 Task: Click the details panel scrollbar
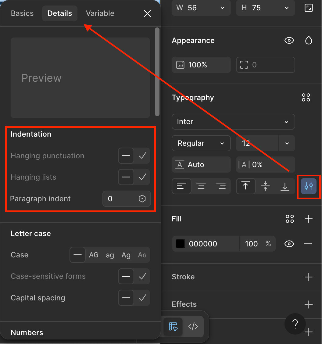coord(157,72)
